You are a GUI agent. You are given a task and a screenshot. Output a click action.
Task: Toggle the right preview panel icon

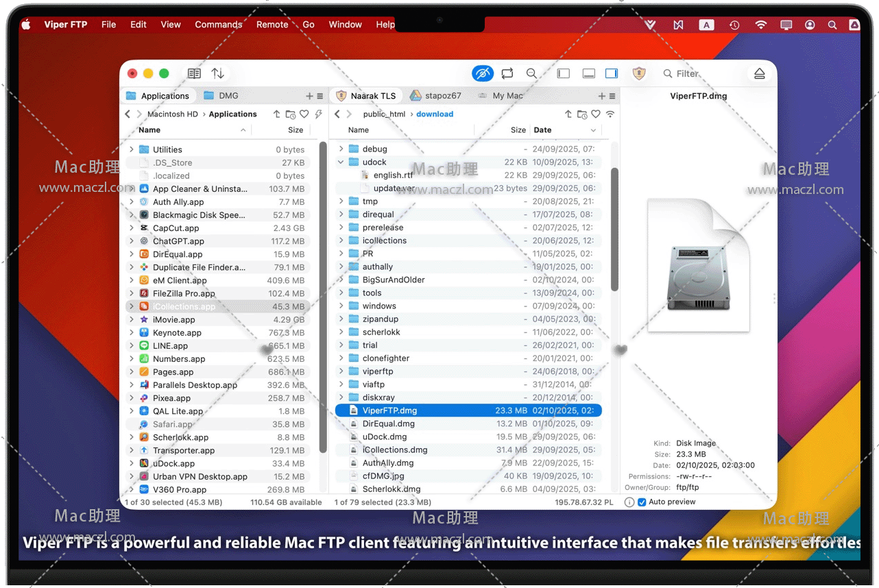(612, 73)
